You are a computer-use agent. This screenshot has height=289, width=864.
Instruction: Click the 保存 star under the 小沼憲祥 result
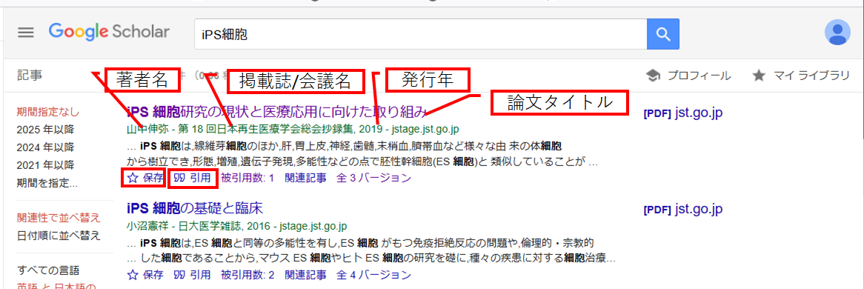[x=132, y=274]
